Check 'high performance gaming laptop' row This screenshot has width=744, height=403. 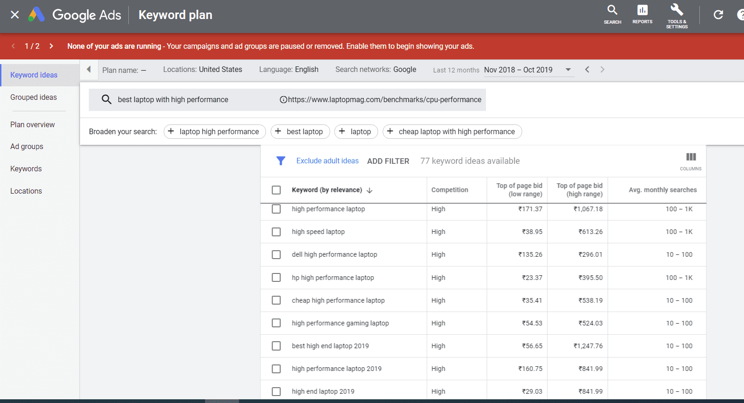[276, 323]
